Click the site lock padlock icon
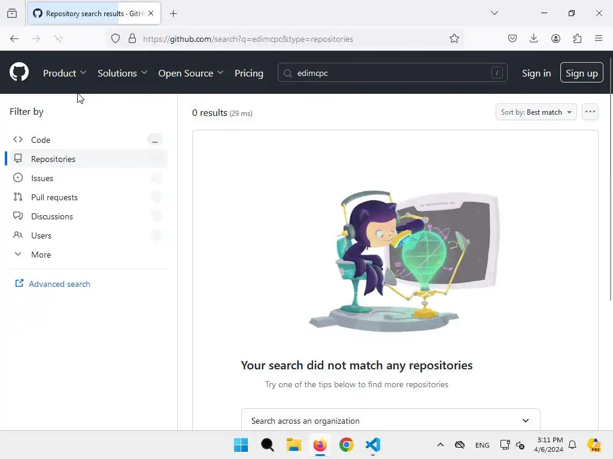Viewport: 613px width, 459px height. [132, 39]
